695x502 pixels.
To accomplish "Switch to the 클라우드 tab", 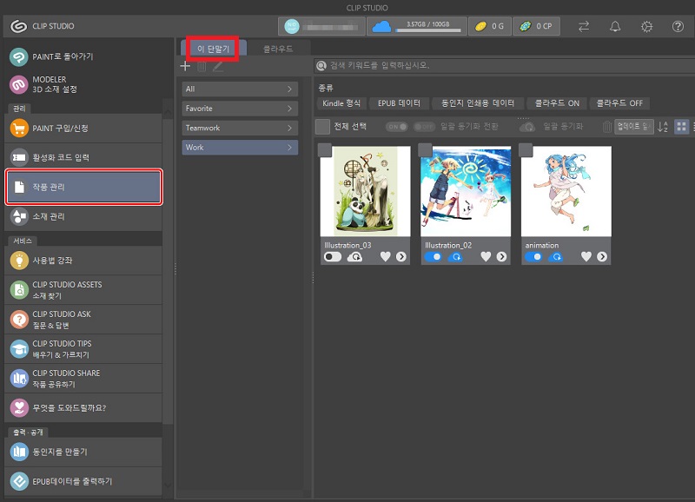I will pos(278,49).
